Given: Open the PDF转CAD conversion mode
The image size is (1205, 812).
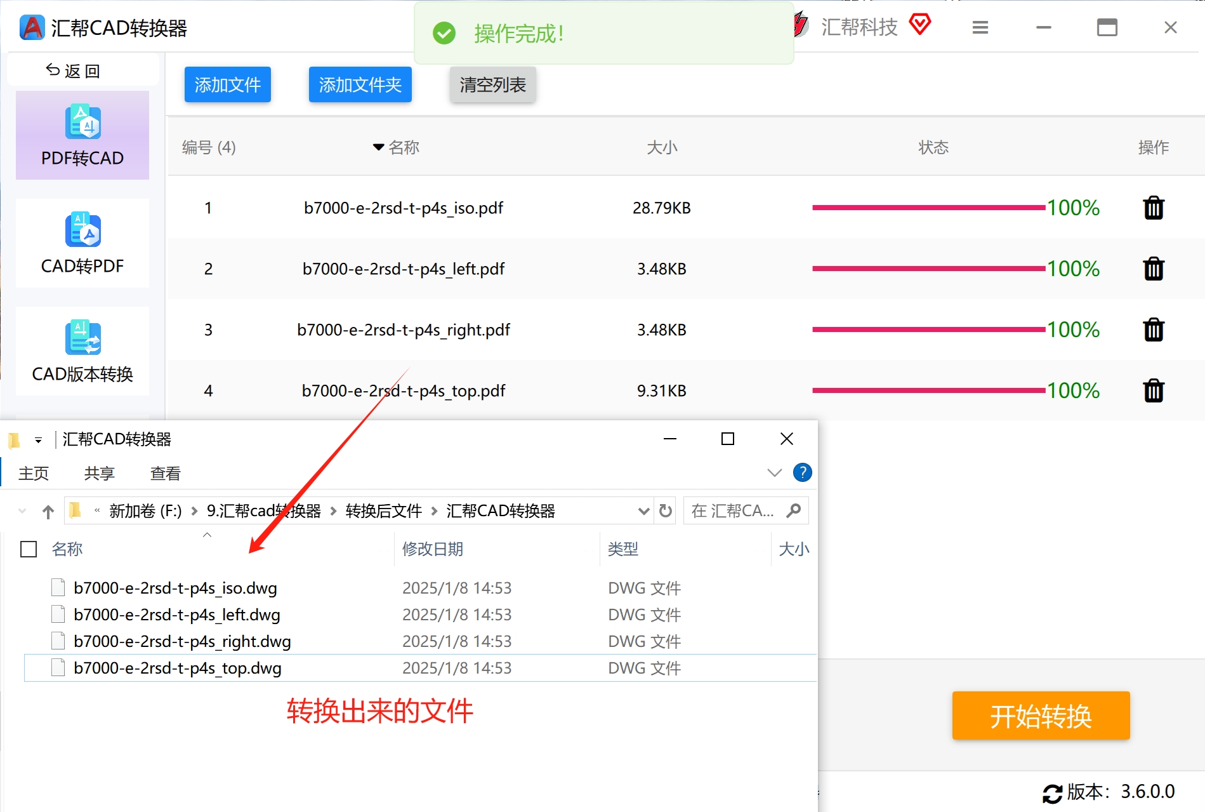Looking at the screenshot, I should [82, 135].
